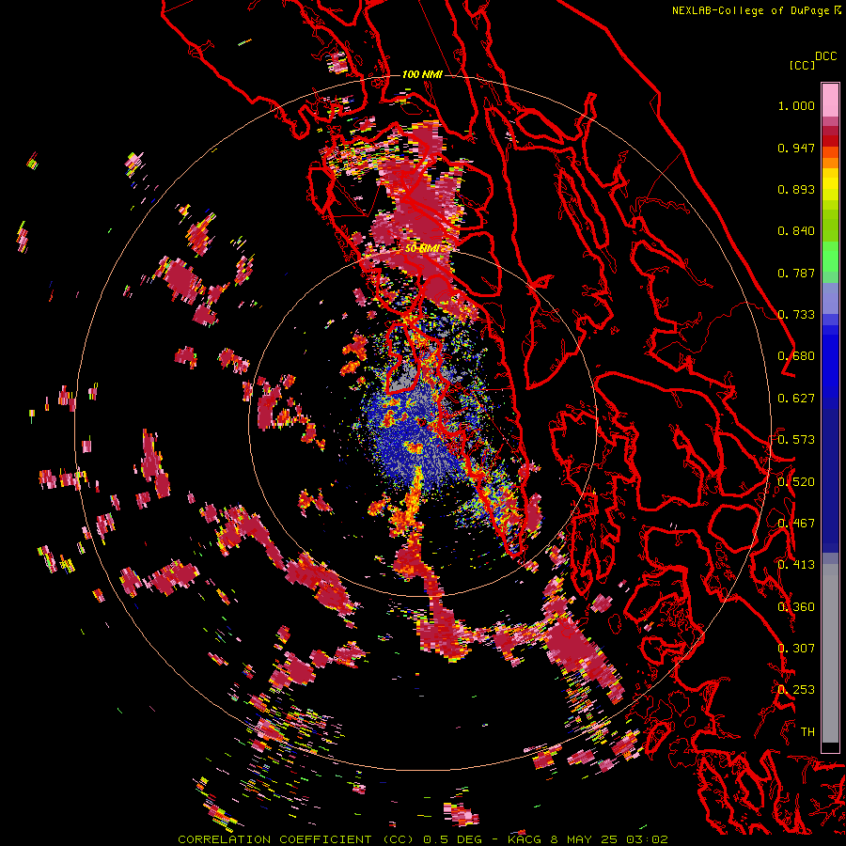Click the KACG station identifier in the caption
The width and height of the screenshot is (846, 846).
tap(524, 839)
